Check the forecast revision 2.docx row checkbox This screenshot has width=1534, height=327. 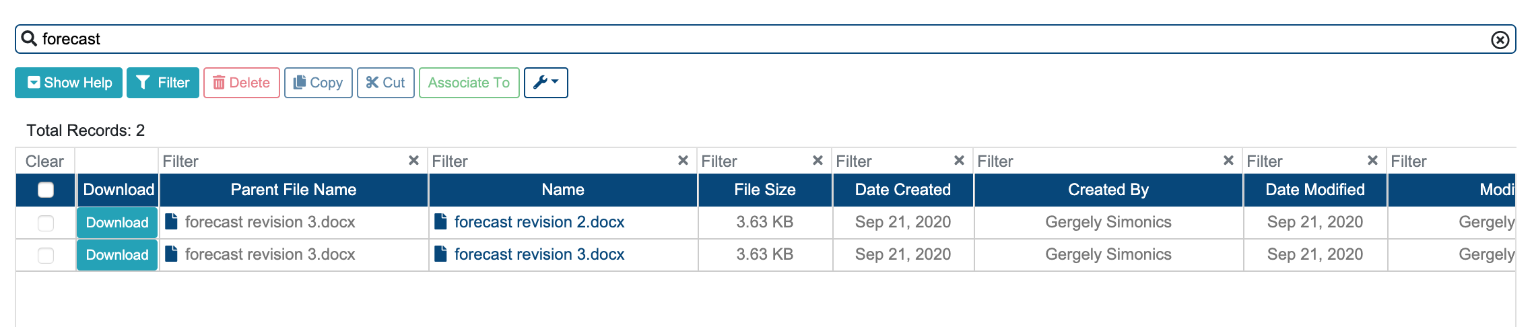point(46,223)
